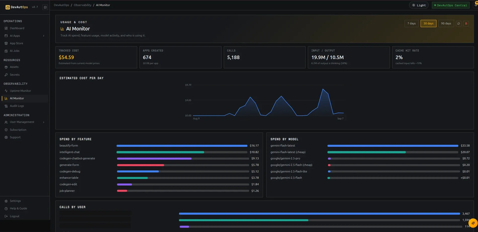Click the Tracked Cost $54.59 card
Viewport: 478px width, 232px height.
(x=96, y=57)
